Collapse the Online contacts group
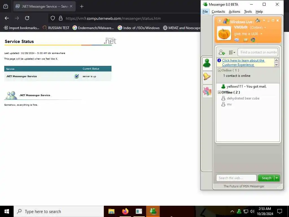 [219, 70]
